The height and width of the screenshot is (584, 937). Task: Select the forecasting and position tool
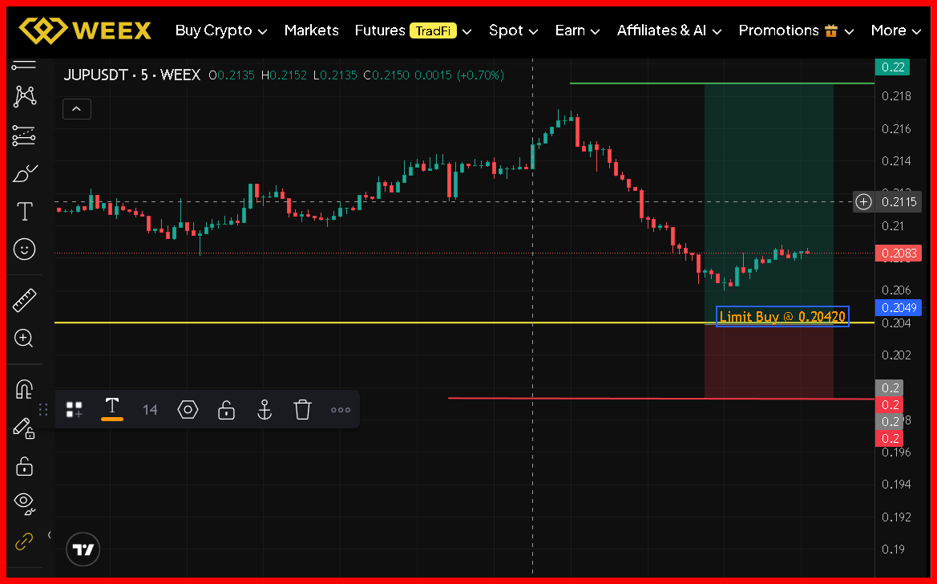point(25,136)
